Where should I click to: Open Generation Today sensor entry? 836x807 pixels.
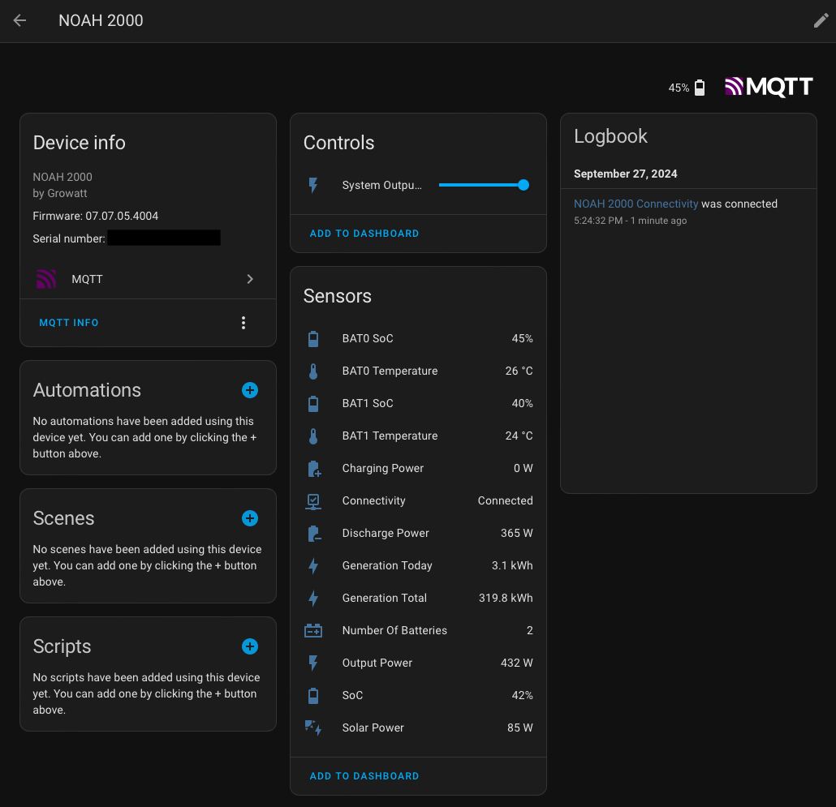point(419,565)
